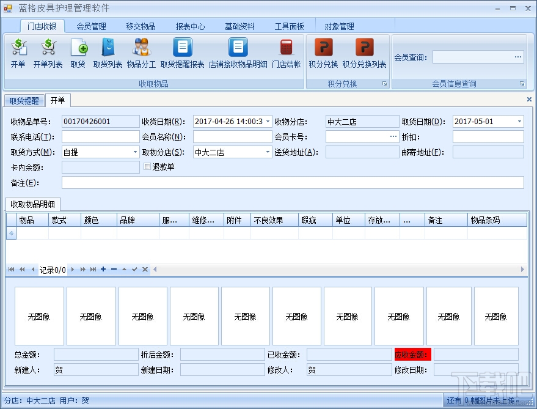Click the 会员卡号 ellipsis lookup button

pyautogui.click(x=393, y=136)
